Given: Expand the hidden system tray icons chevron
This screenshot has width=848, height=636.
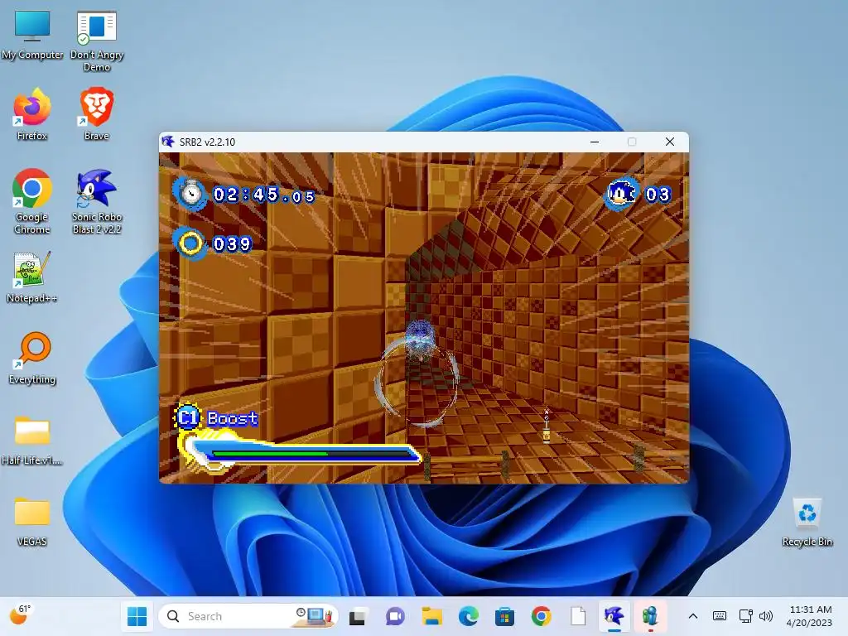Looking at the screenshot, I should 693,616.
